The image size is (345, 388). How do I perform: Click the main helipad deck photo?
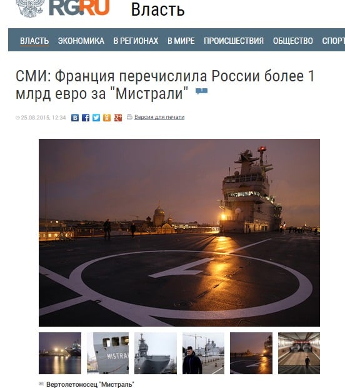[179, 233]
